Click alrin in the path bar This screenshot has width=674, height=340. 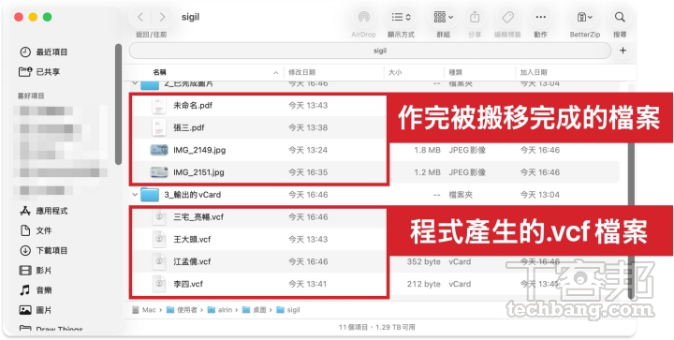click(220, 310)
